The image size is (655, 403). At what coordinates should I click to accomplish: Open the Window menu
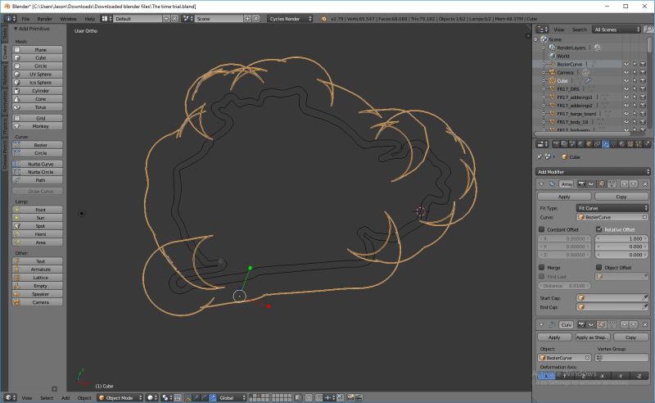(68, 19)
